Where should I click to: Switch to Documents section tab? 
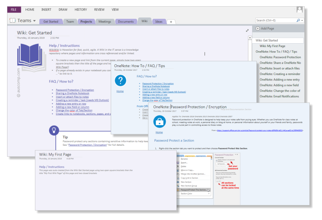pyautogui.click(x=126, y=21)
